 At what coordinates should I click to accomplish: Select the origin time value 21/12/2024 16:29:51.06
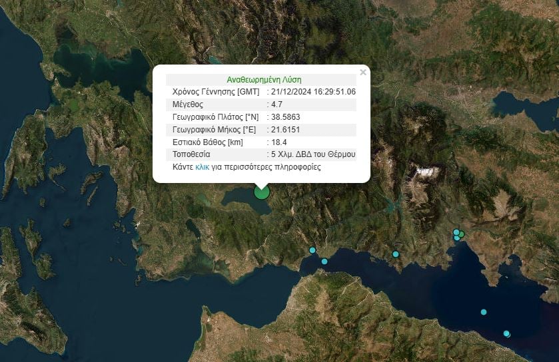point(313,92)
